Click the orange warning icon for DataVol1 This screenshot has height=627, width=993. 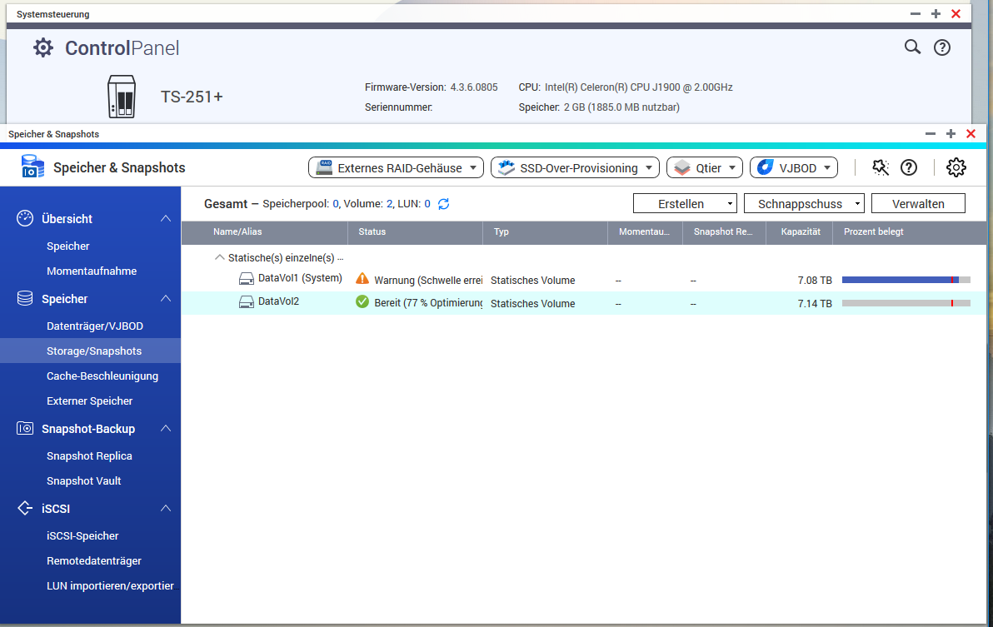(x=362, y=278)
